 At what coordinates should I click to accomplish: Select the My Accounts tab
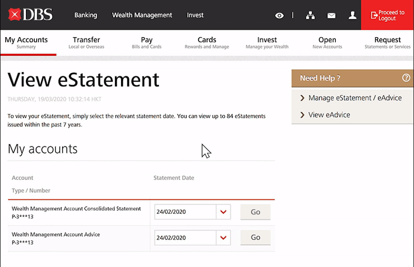[x=26, y=42]
